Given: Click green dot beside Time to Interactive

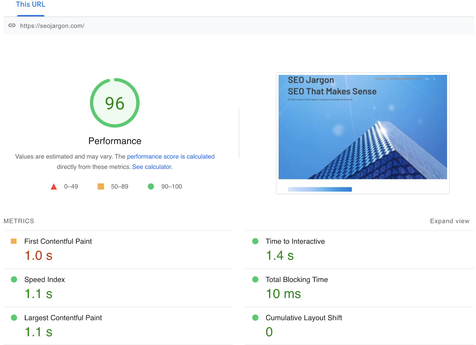Looking at the screenshot, I should (255, 241).
